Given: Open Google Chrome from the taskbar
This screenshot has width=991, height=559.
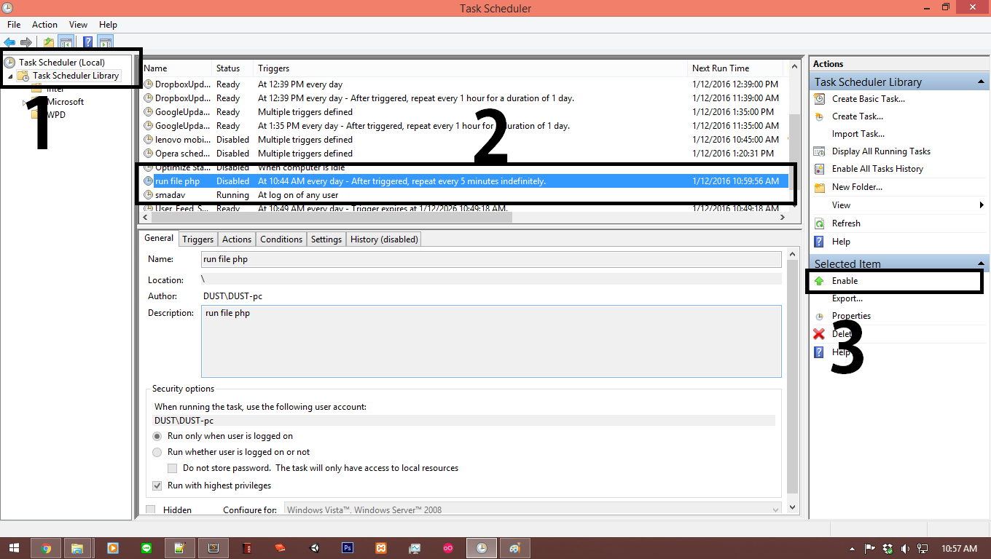Looking at the screenshot, I should tap(47, 548).
